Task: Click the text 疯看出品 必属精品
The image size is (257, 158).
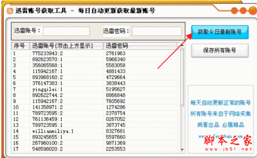Action: point(221,125)
